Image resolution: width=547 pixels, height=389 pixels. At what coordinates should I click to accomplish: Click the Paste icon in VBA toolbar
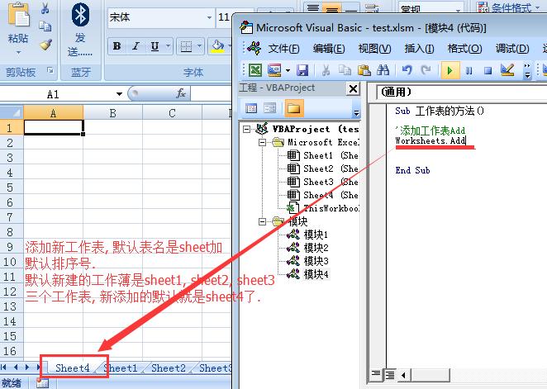click(x=364, y=70)
